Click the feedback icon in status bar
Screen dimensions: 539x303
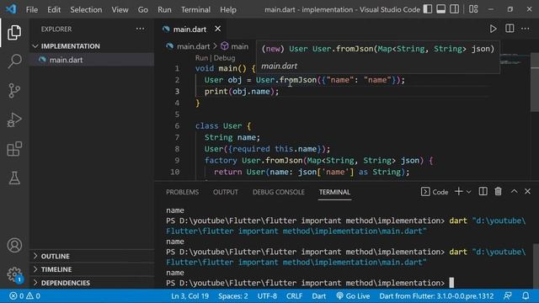507,295
